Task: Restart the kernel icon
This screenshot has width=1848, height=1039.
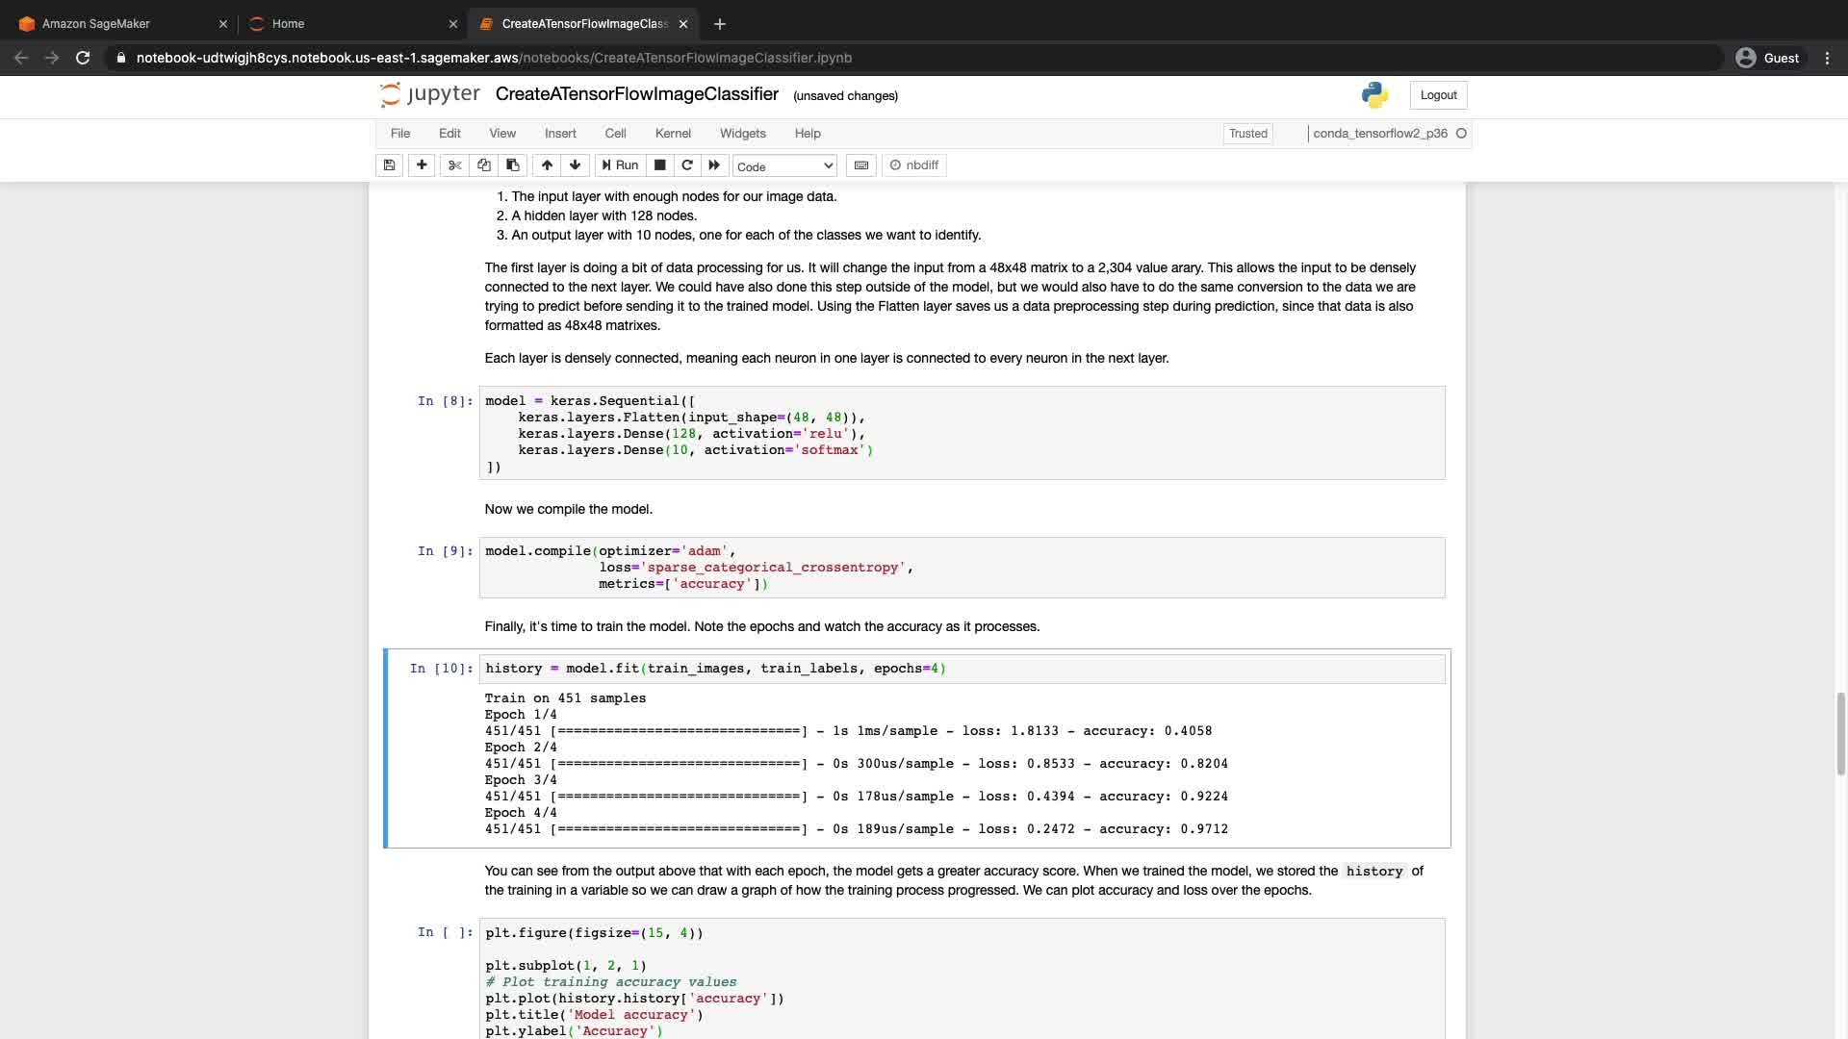Action: click(x=687, y=165)
